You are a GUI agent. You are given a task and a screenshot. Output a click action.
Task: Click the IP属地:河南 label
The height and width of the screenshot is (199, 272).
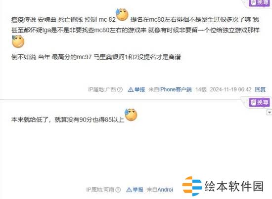100,190
